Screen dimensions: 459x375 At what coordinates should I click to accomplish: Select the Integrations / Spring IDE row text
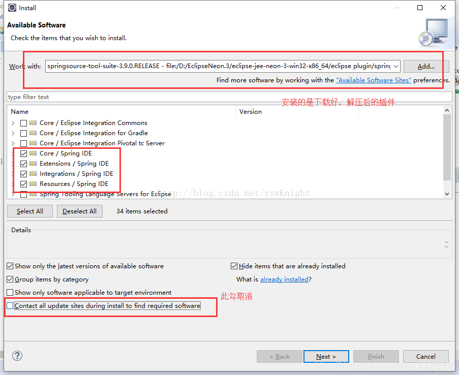[x=76, y=174]
